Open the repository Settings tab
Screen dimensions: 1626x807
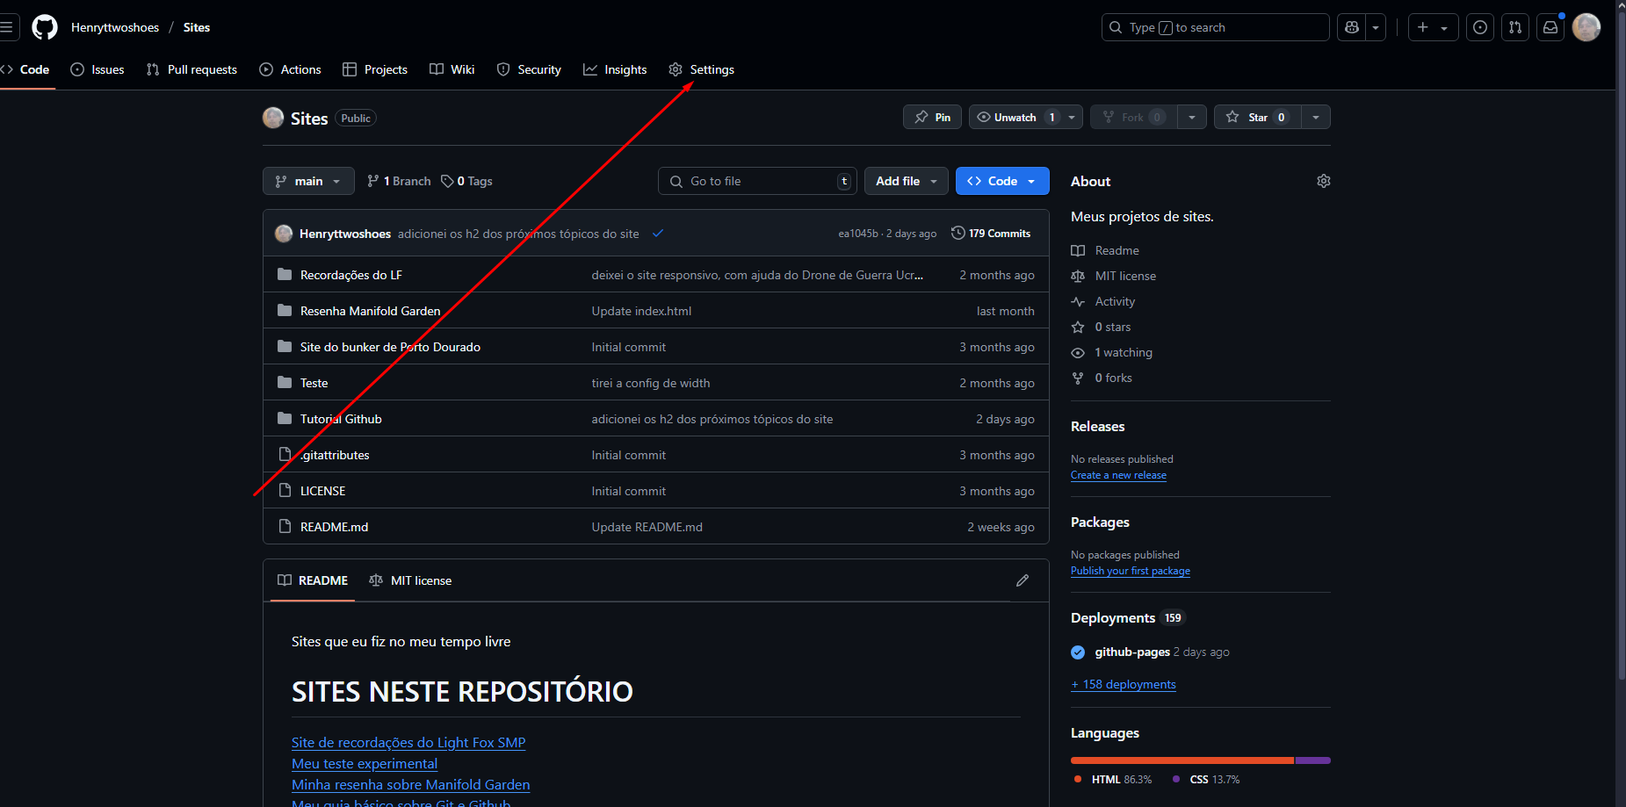click(x=702, y=69)
